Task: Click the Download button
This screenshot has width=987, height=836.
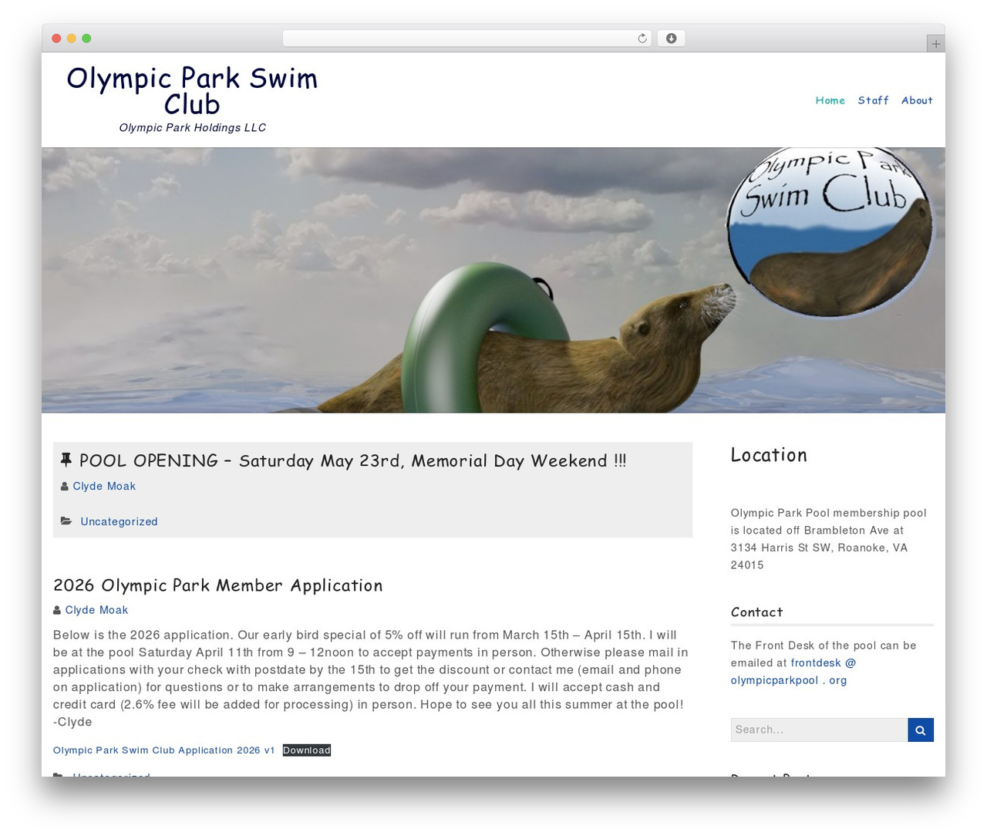Action: 306,750
